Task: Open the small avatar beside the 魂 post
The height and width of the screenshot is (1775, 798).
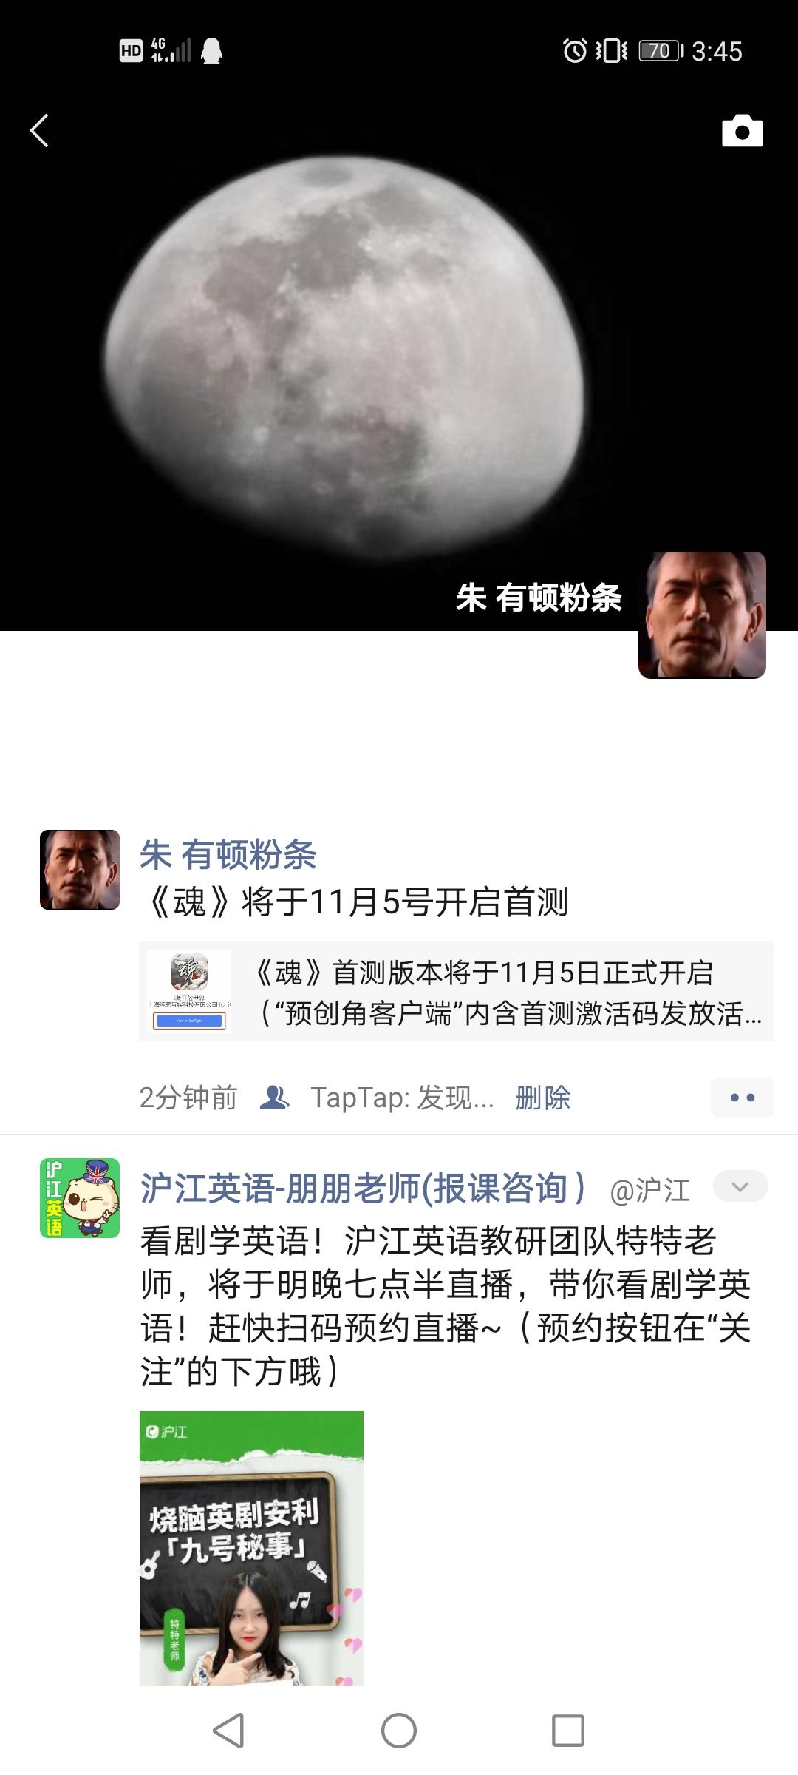Action: (80, 870)
